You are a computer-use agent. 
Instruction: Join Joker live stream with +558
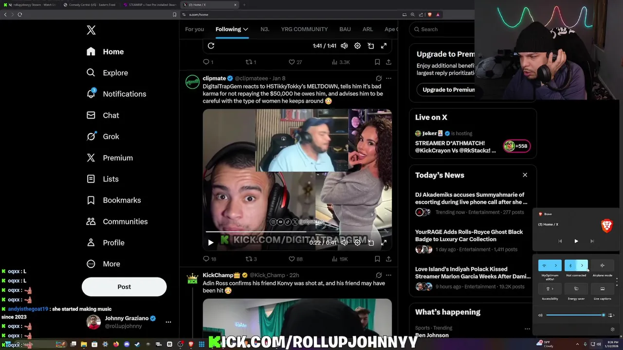(517, 146)
